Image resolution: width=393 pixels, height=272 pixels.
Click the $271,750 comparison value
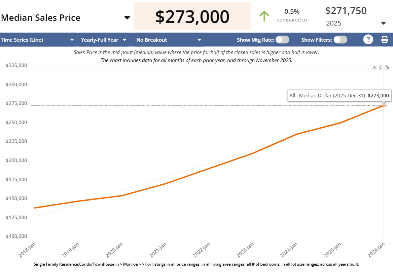[346, 11]
